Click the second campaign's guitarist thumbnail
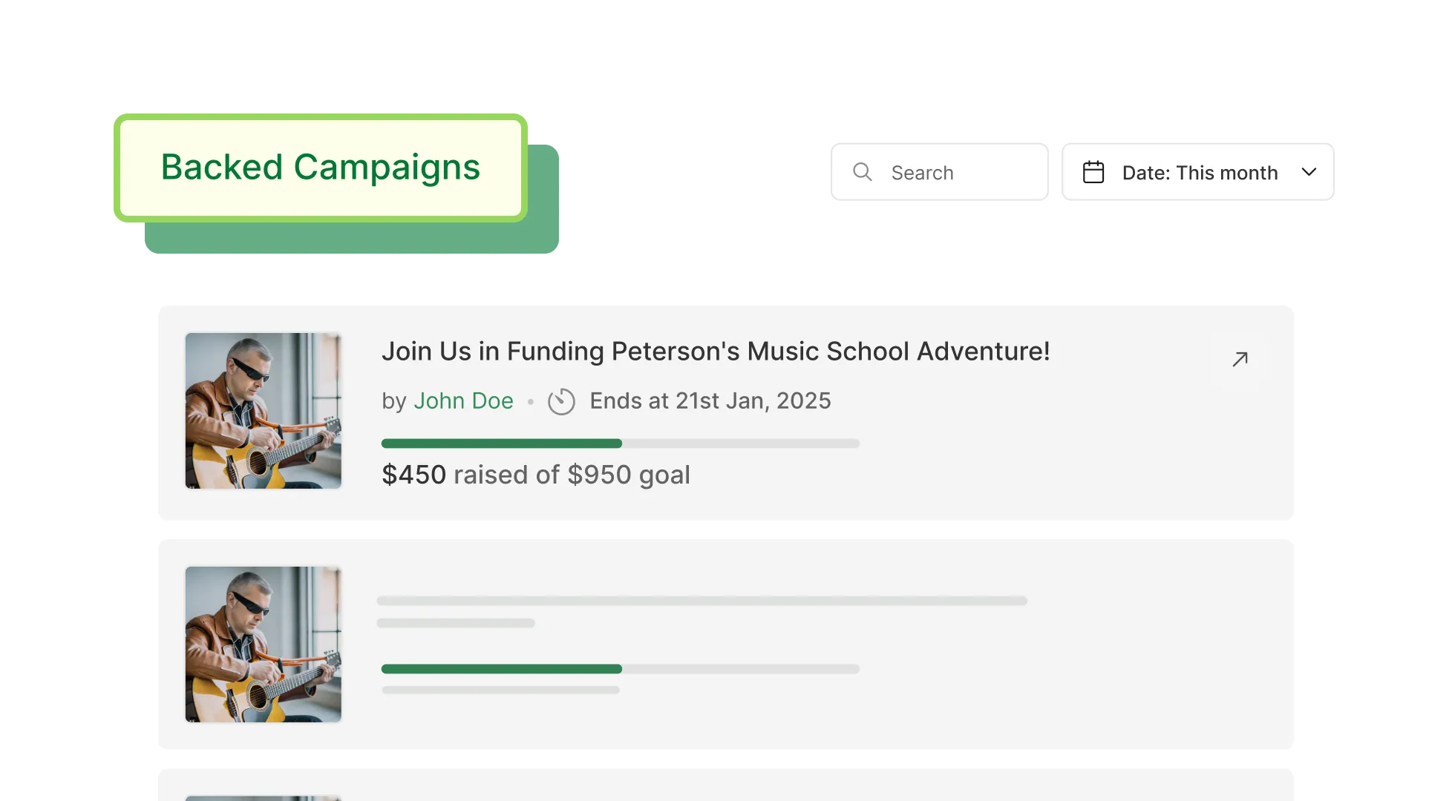Screen dimensions: 1452x801 [264, 645]
